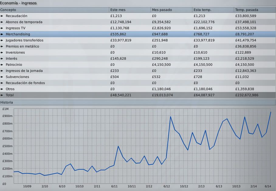
Task: Select the Patrocinio label
Action: pyautogui.click(x=14, y=65)
